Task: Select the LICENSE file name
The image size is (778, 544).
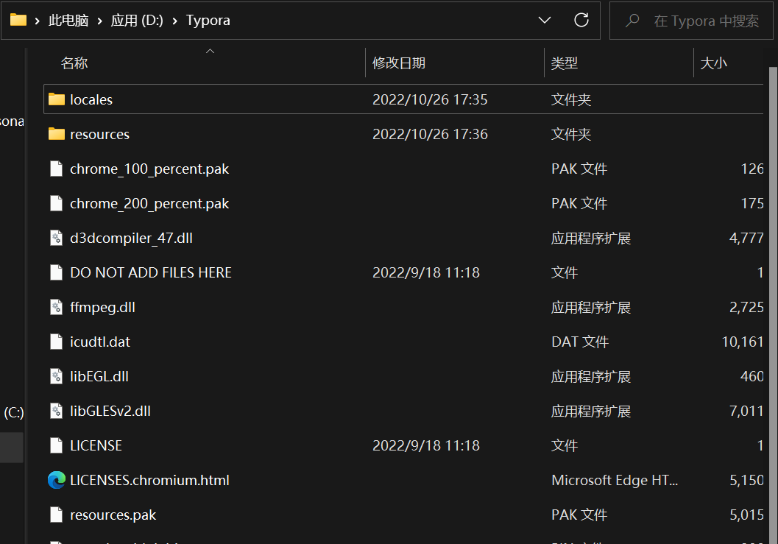Action: point(96,445)
